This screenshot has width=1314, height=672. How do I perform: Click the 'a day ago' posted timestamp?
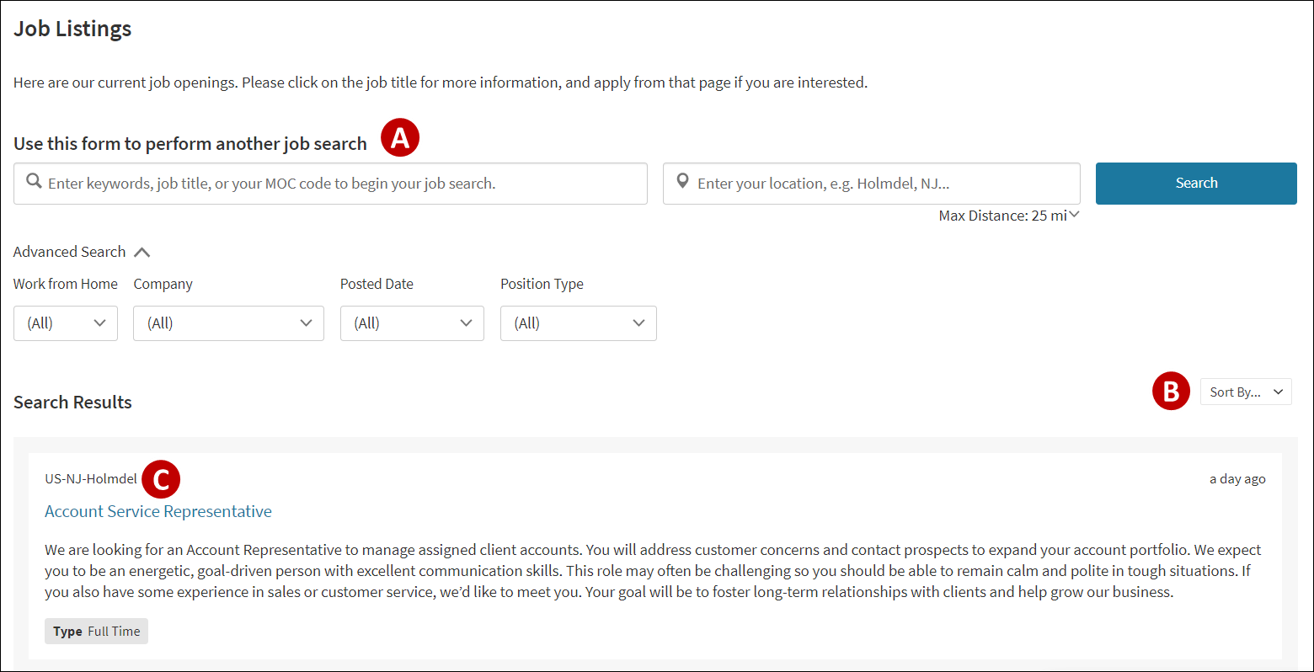(1237, 478)
